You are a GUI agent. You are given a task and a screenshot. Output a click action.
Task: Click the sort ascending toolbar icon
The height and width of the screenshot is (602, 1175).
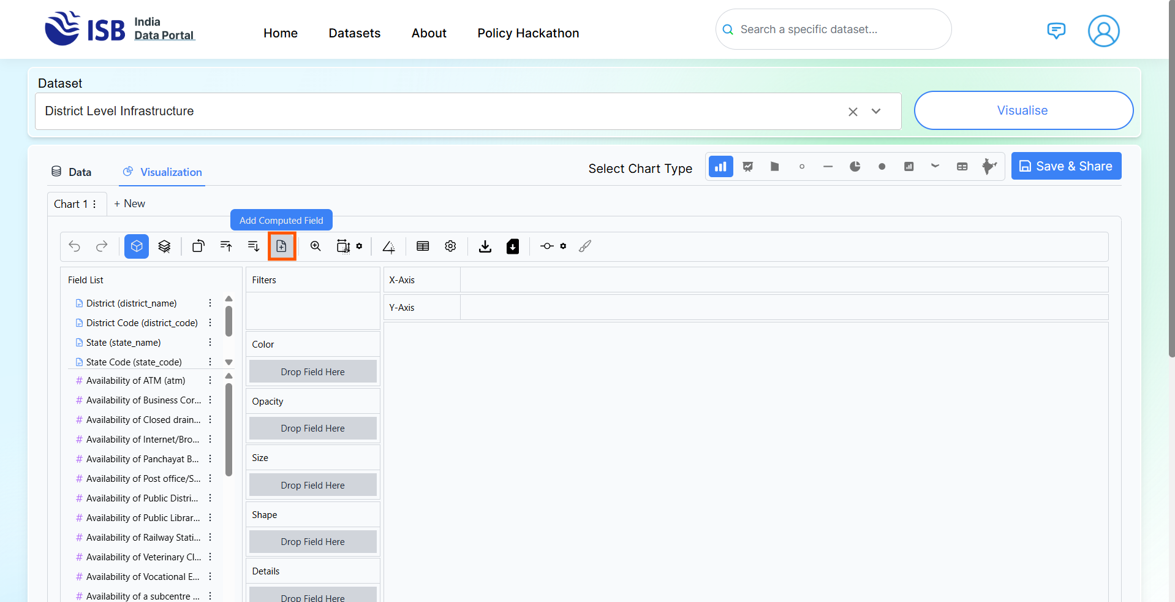[226, 246]
